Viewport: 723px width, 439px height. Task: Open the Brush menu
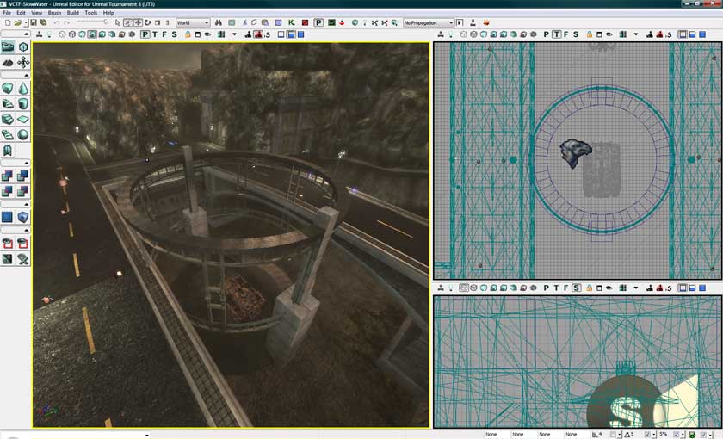pyautogui.click(x=54, y=13)
